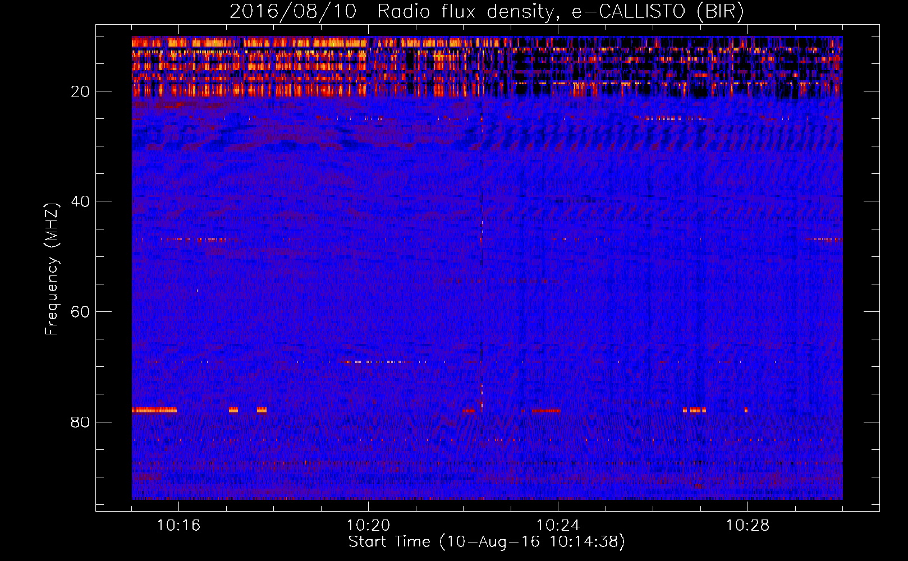Click the 10:20 time tick label

368,526
